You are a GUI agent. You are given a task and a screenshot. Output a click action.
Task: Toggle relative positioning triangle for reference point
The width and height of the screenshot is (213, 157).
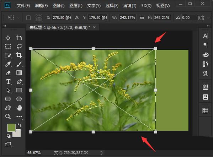click(x=77, y=17)
